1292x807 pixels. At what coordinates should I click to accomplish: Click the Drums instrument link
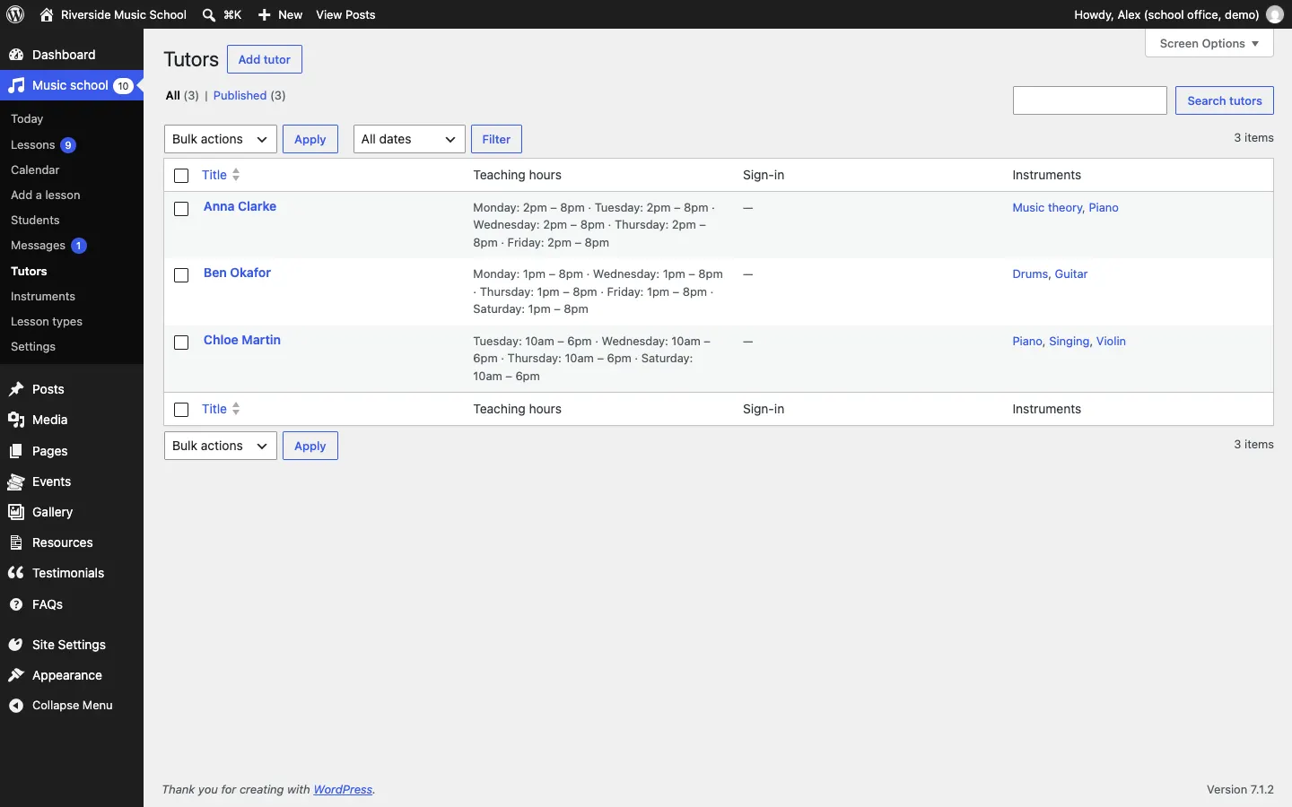(x=1030, y=274)
